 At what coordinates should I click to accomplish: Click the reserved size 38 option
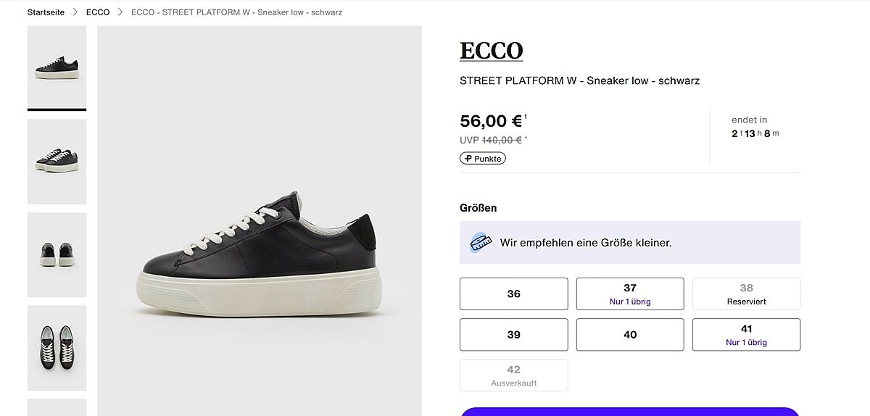click(746, 294)
